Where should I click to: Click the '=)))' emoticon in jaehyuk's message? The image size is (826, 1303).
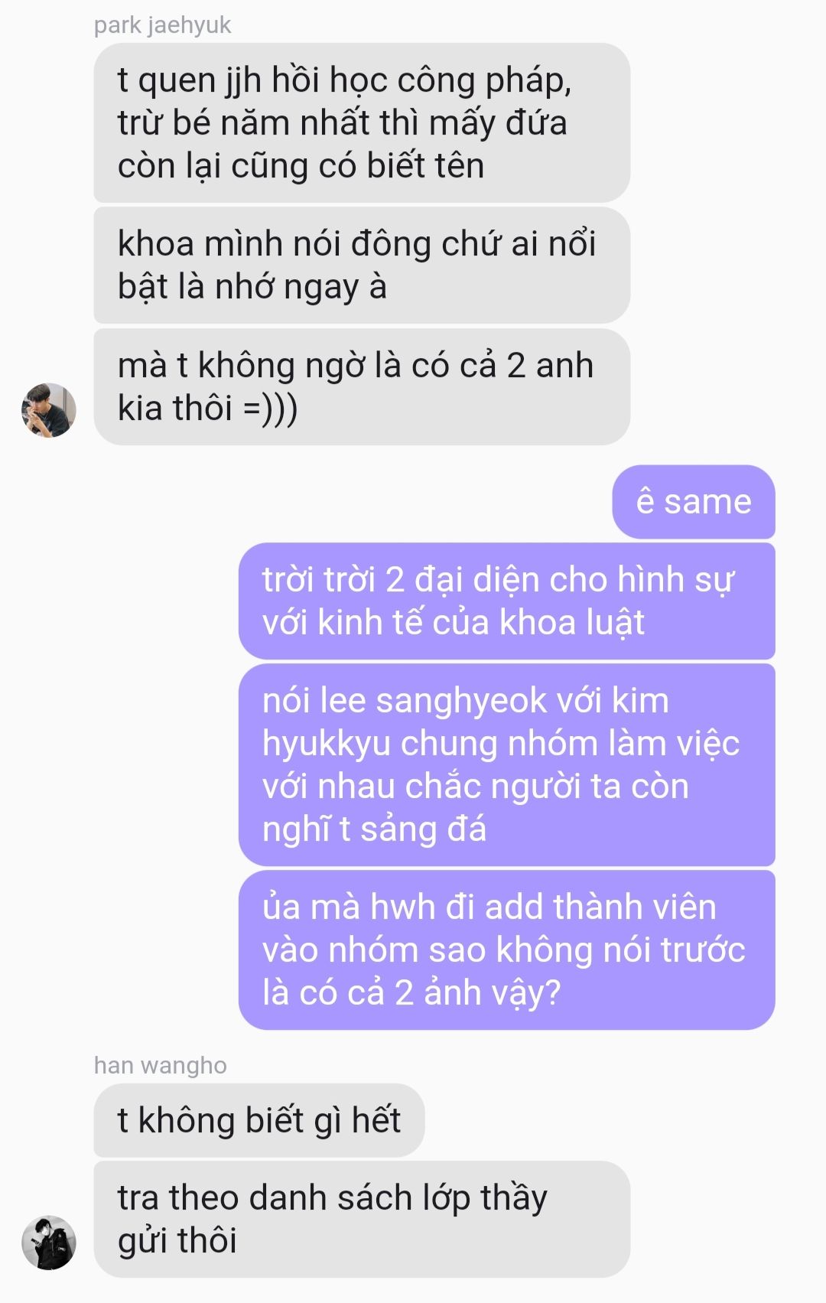click(x=270, y=409)
